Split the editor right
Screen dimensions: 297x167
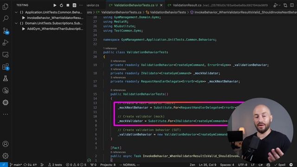click(x=292, y=5)
